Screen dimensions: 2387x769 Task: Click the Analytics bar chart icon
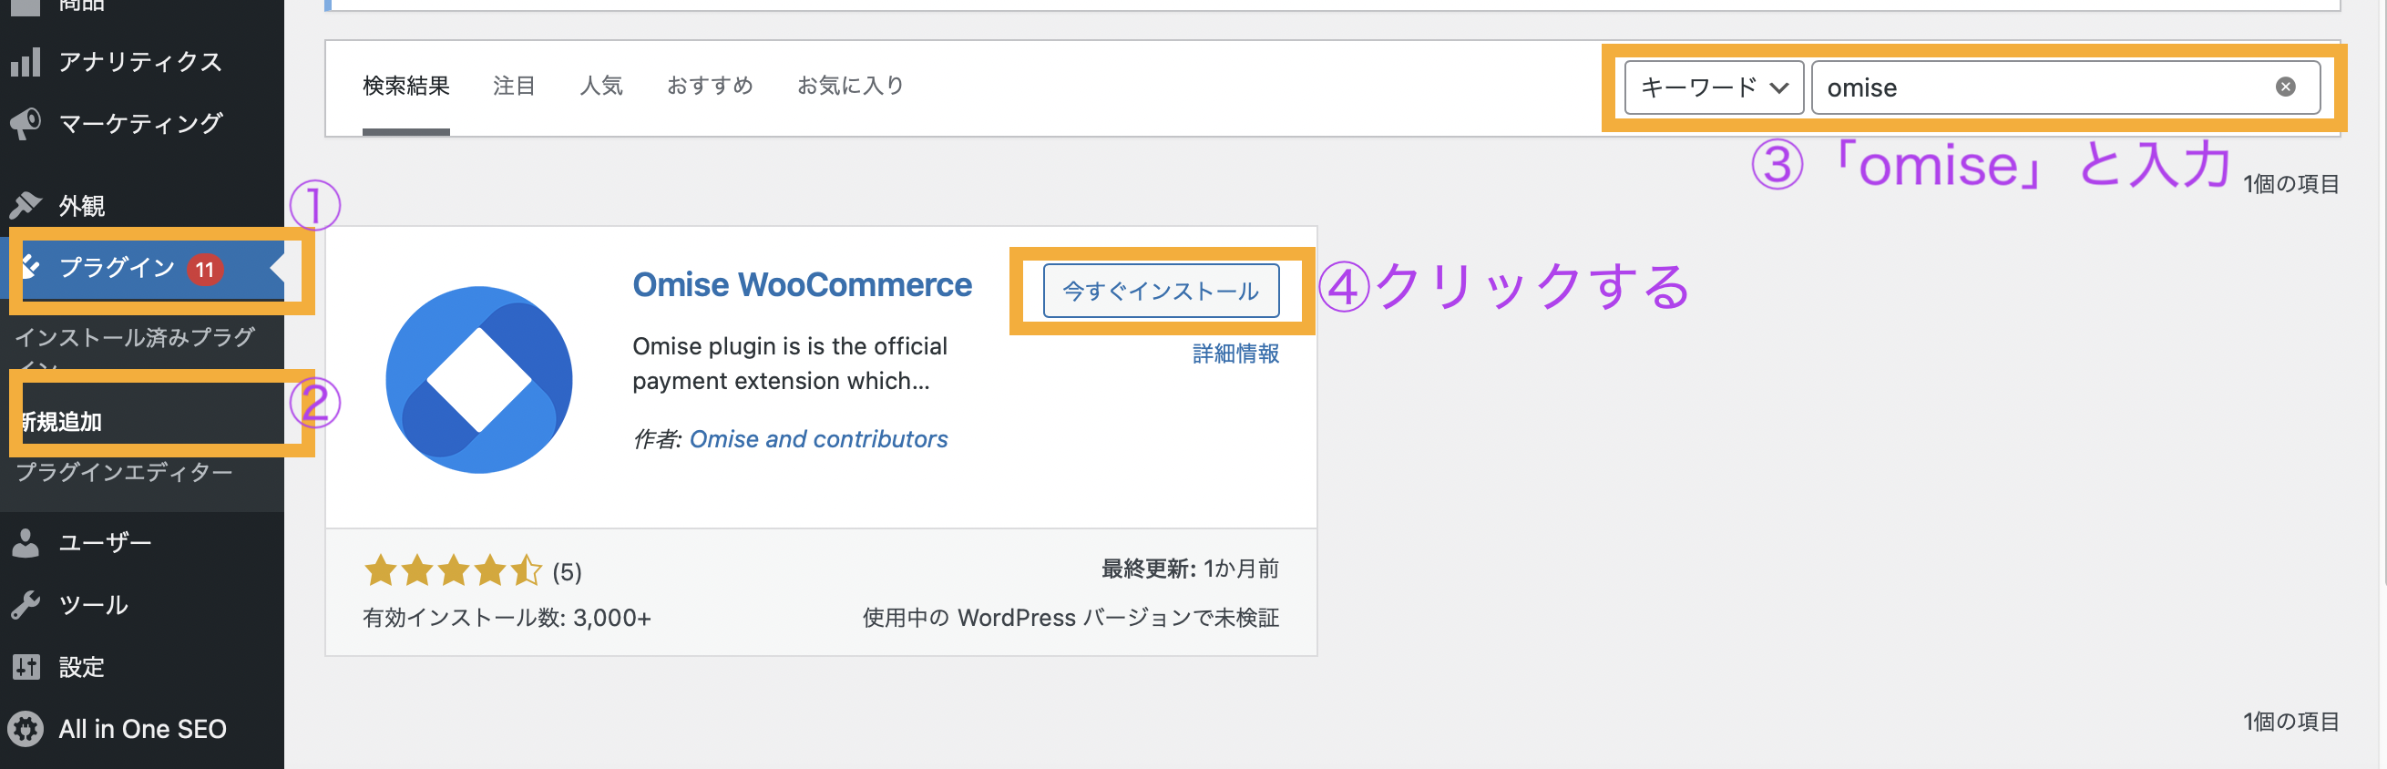click(26, 62)
